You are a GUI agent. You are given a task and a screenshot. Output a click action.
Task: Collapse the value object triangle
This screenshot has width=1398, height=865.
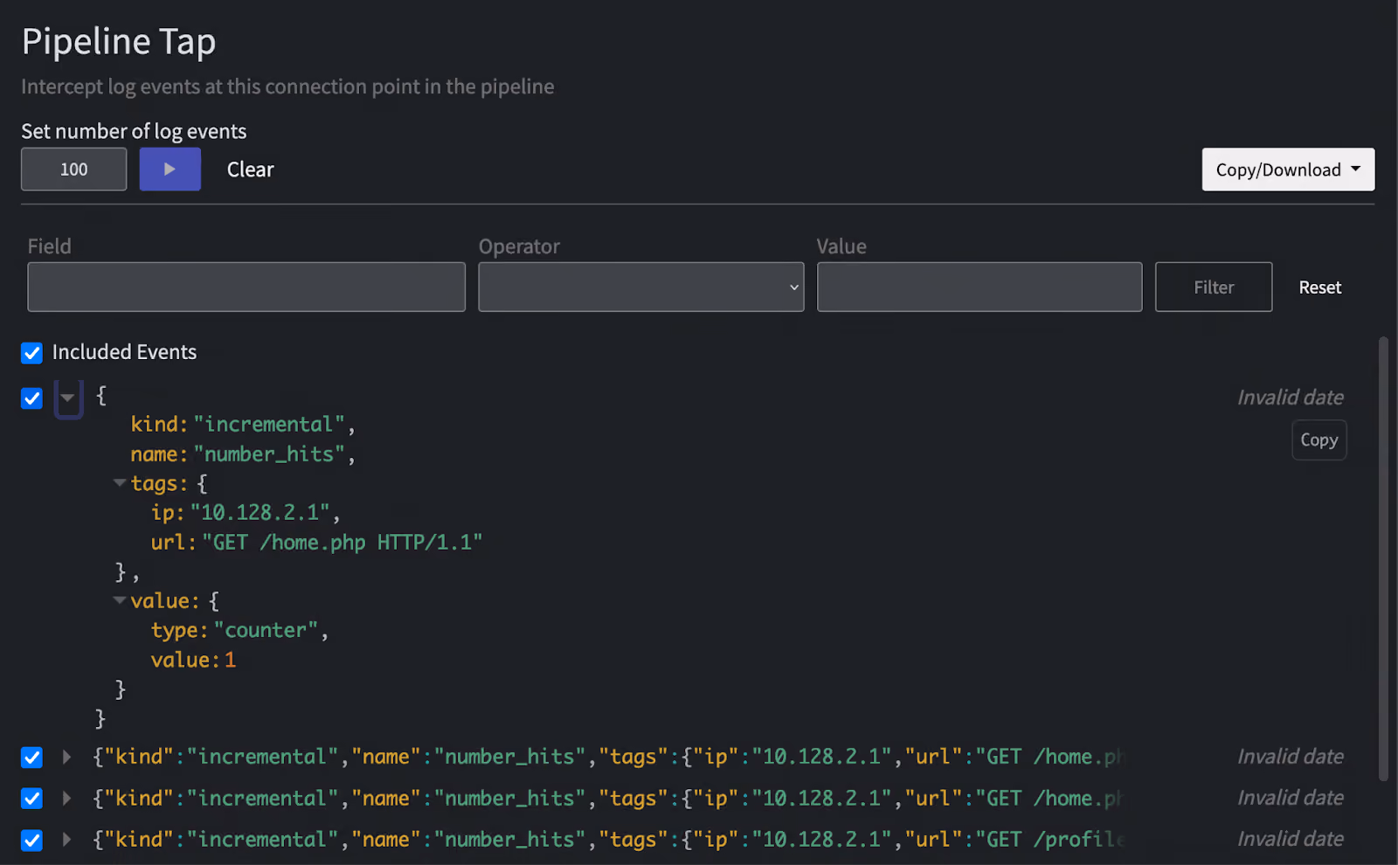[120, 599]
